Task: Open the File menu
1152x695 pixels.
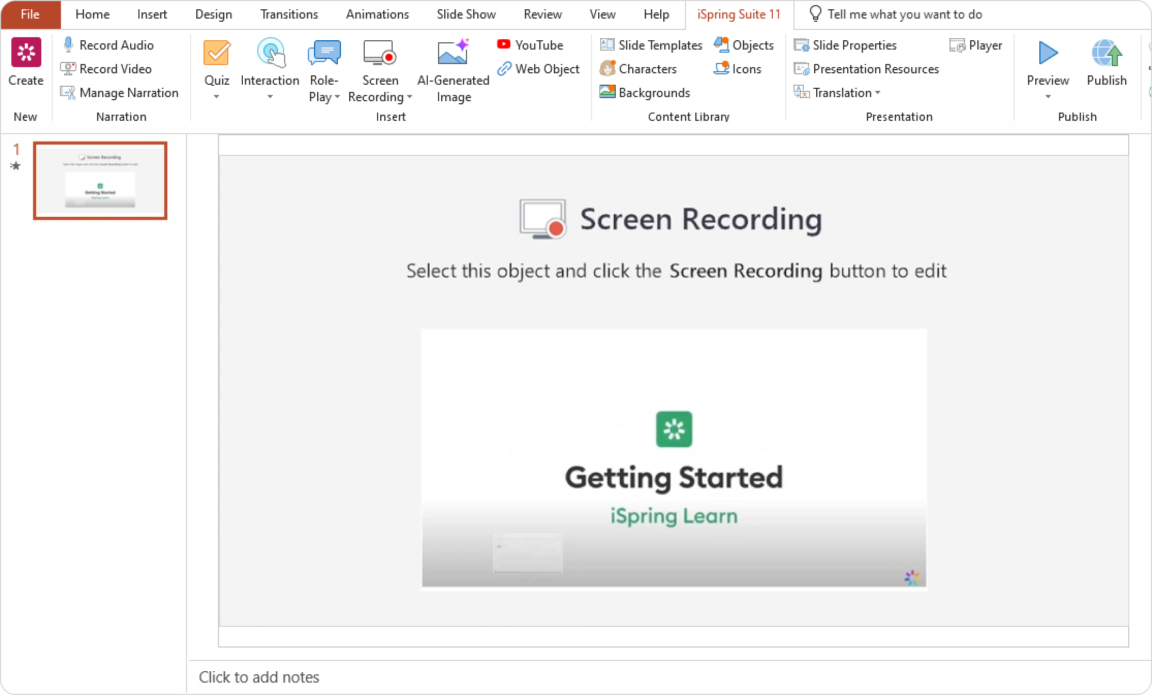Action: [x=30, y=14]
